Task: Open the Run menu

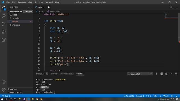Action: (41, 2)
